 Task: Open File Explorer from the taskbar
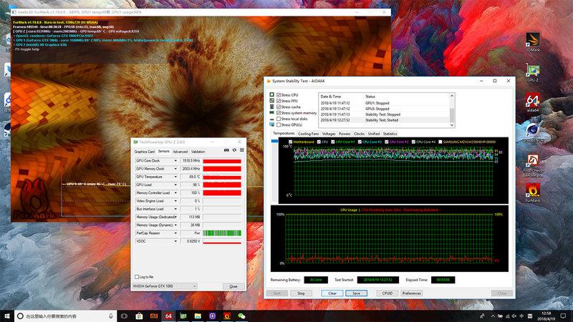(198, 316)
